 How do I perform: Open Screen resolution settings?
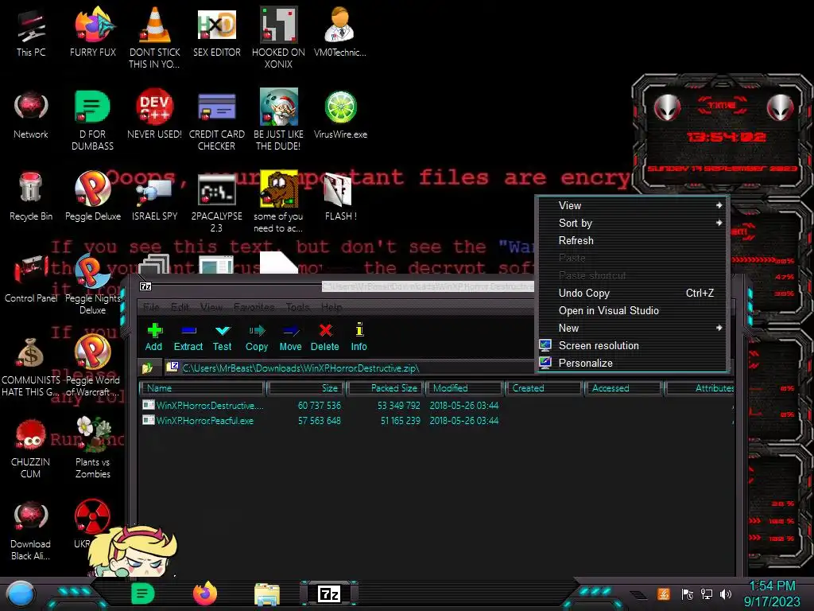632,345
